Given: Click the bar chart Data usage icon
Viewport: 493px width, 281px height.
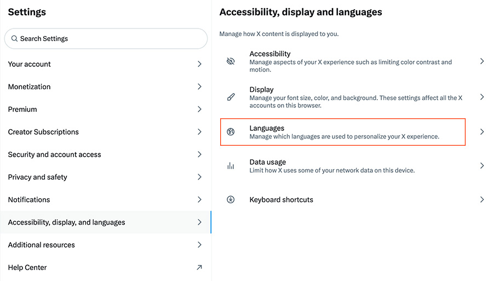Looking at the screenshot, I should point(231,165).
